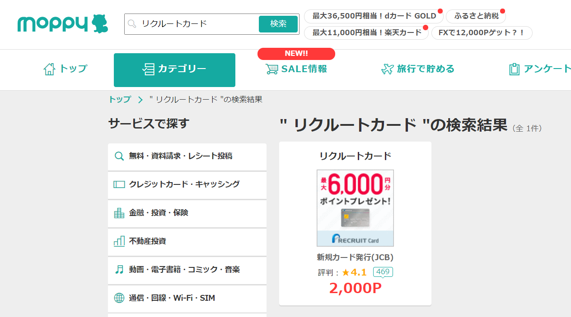The height and width of the screenshot is (317, 571).
Task: Click the moppy logo
Action: (63, 24)
